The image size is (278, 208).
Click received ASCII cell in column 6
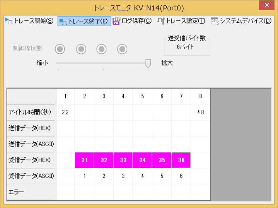pyautogui.click(x=162, y=176)
